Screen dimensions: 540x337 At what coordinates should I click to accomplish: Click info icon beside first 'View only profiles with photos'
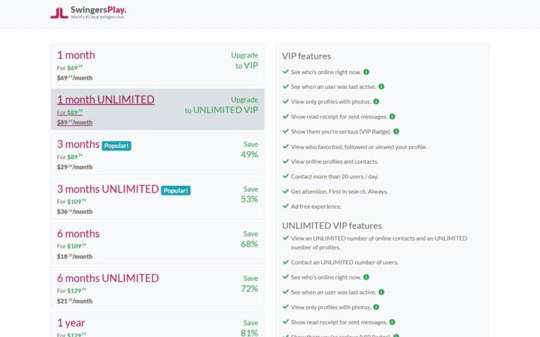click(x=376, y=102)
